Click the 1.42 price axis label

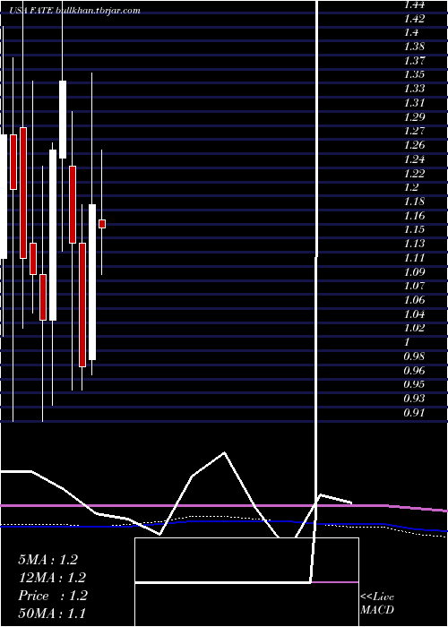(x=414, y=19)
